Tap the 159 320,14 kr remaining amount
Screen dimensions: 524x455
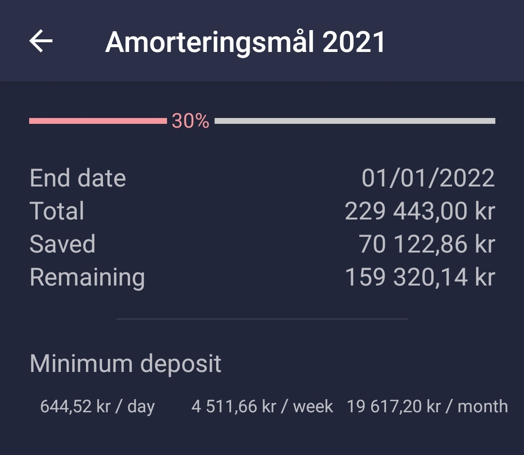(x=420, y=277)
